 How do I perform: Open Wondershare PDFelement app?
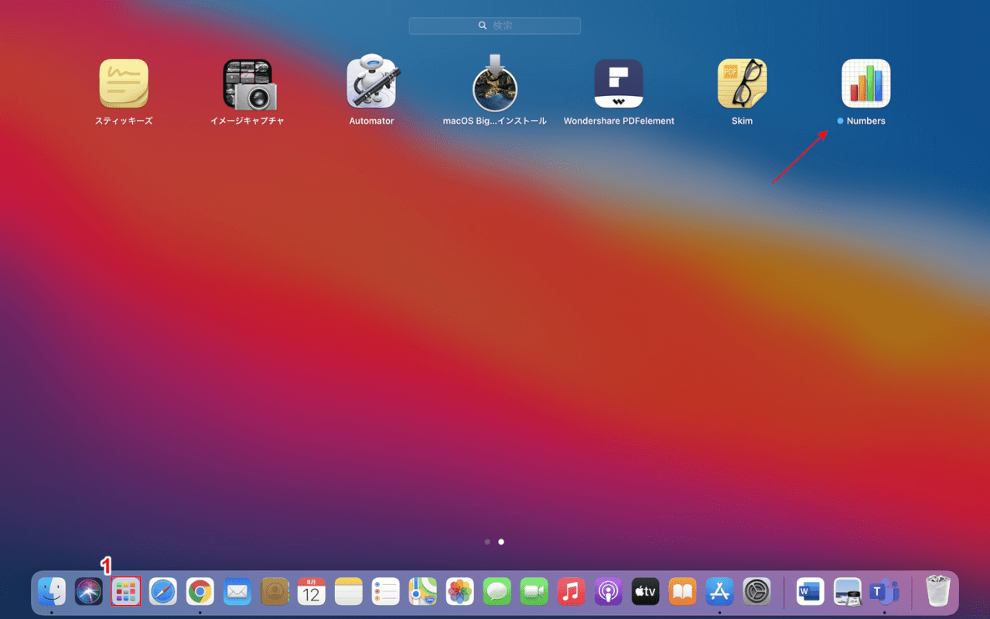point(619,84)
